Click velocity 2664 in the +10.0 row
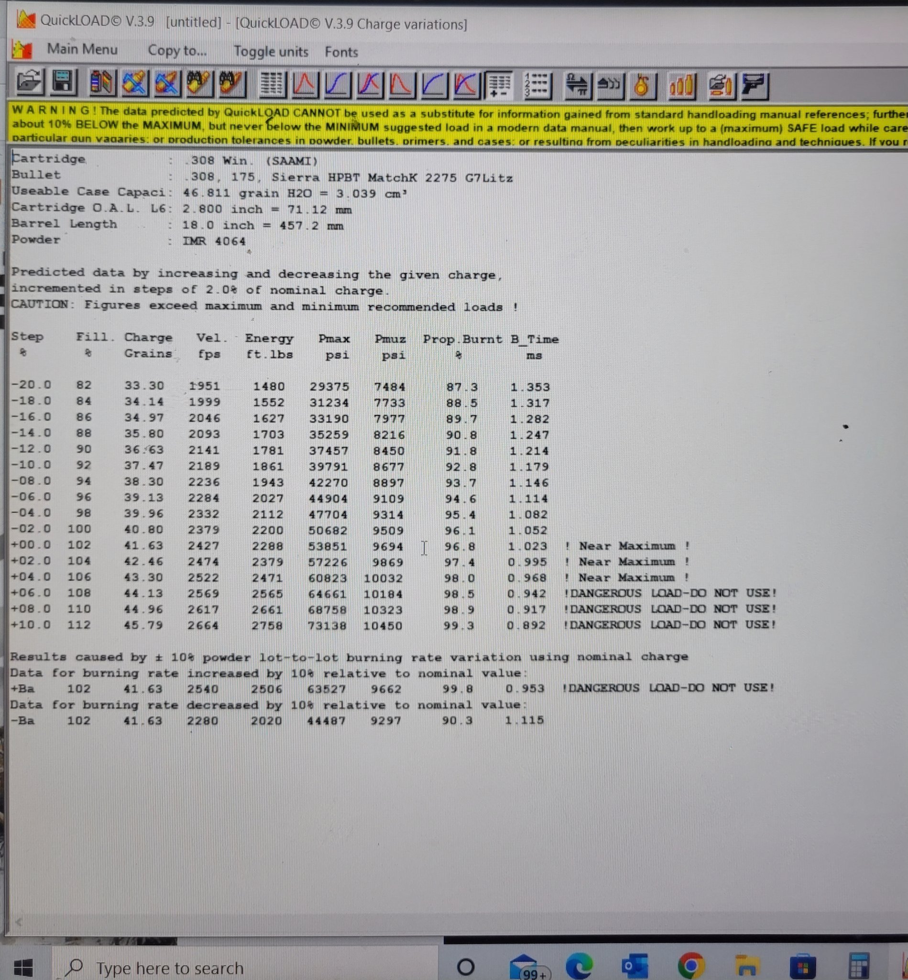The width and height of the screenshot is (908, 980). 203,625
